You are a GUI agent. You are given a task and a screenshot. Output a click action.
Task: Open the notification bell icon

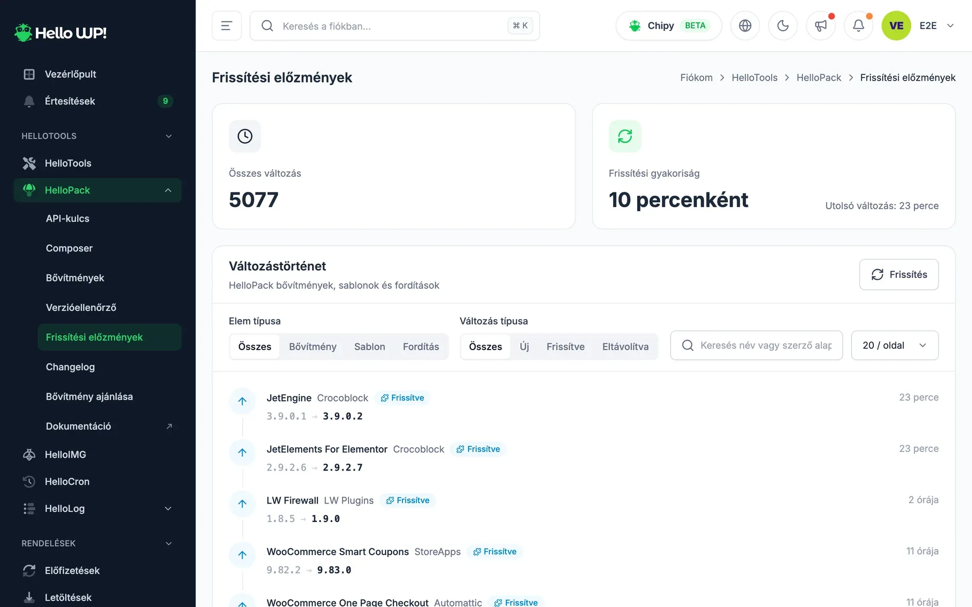click(859, 26)
